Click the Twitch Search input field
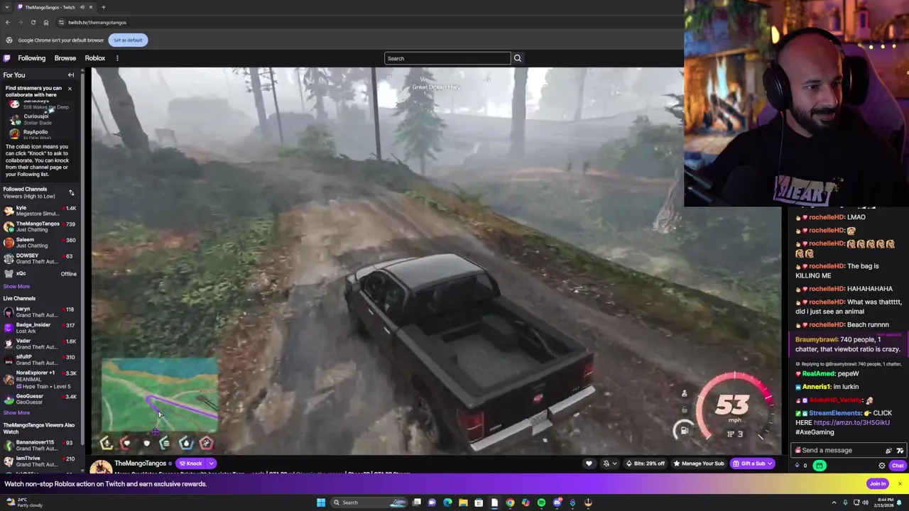909x511 pixels. [447, 58]
